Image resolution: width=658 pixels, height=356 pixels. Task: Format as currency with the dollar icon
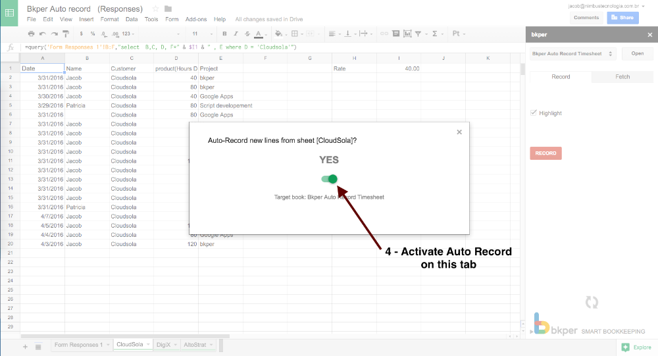[x=81, y=34]
